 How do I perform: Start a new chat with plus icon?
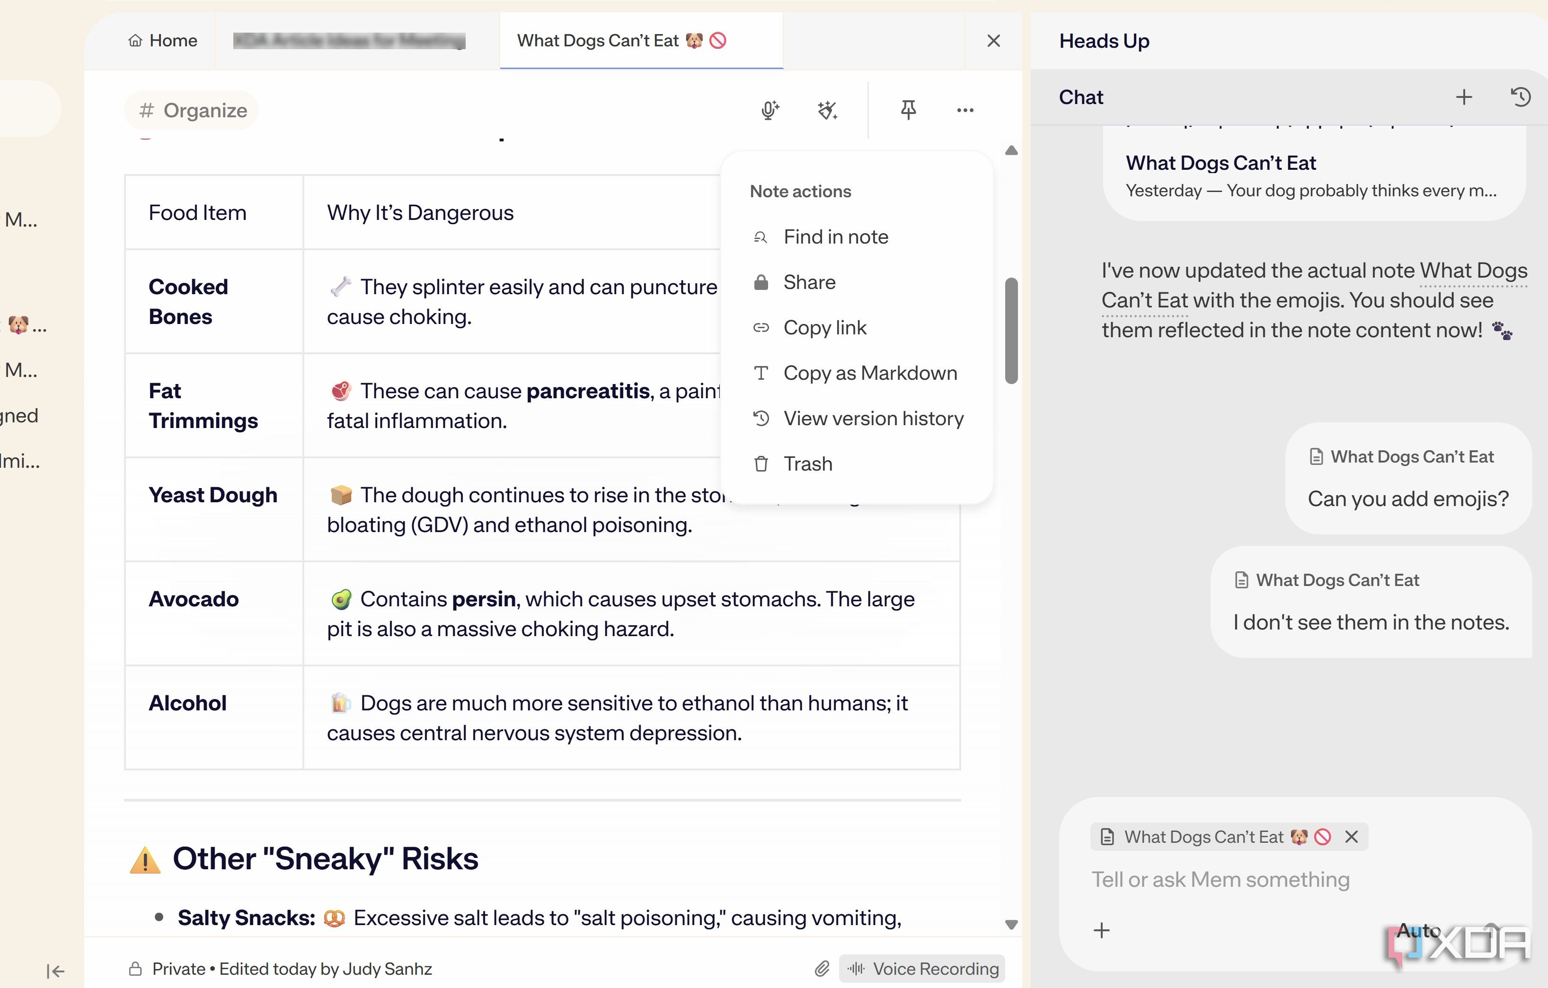pos(1464,97)
